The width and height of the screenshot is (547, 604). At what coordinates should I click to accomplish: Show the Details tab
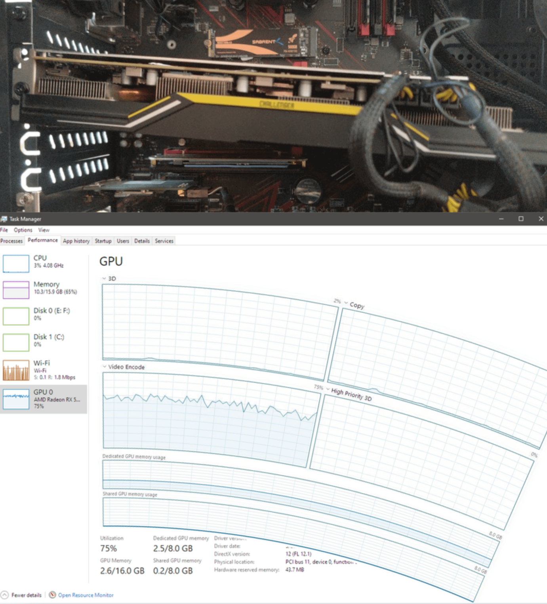(x=142, y=241)
